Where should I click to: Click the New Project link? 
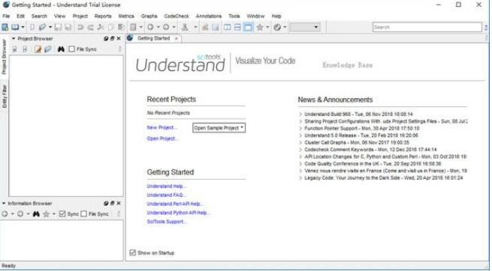coord(162,127)
